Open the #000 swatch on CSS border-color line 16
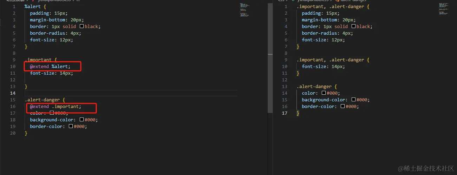This screenshot has width=457, height=175. click(x=342, y=106)
